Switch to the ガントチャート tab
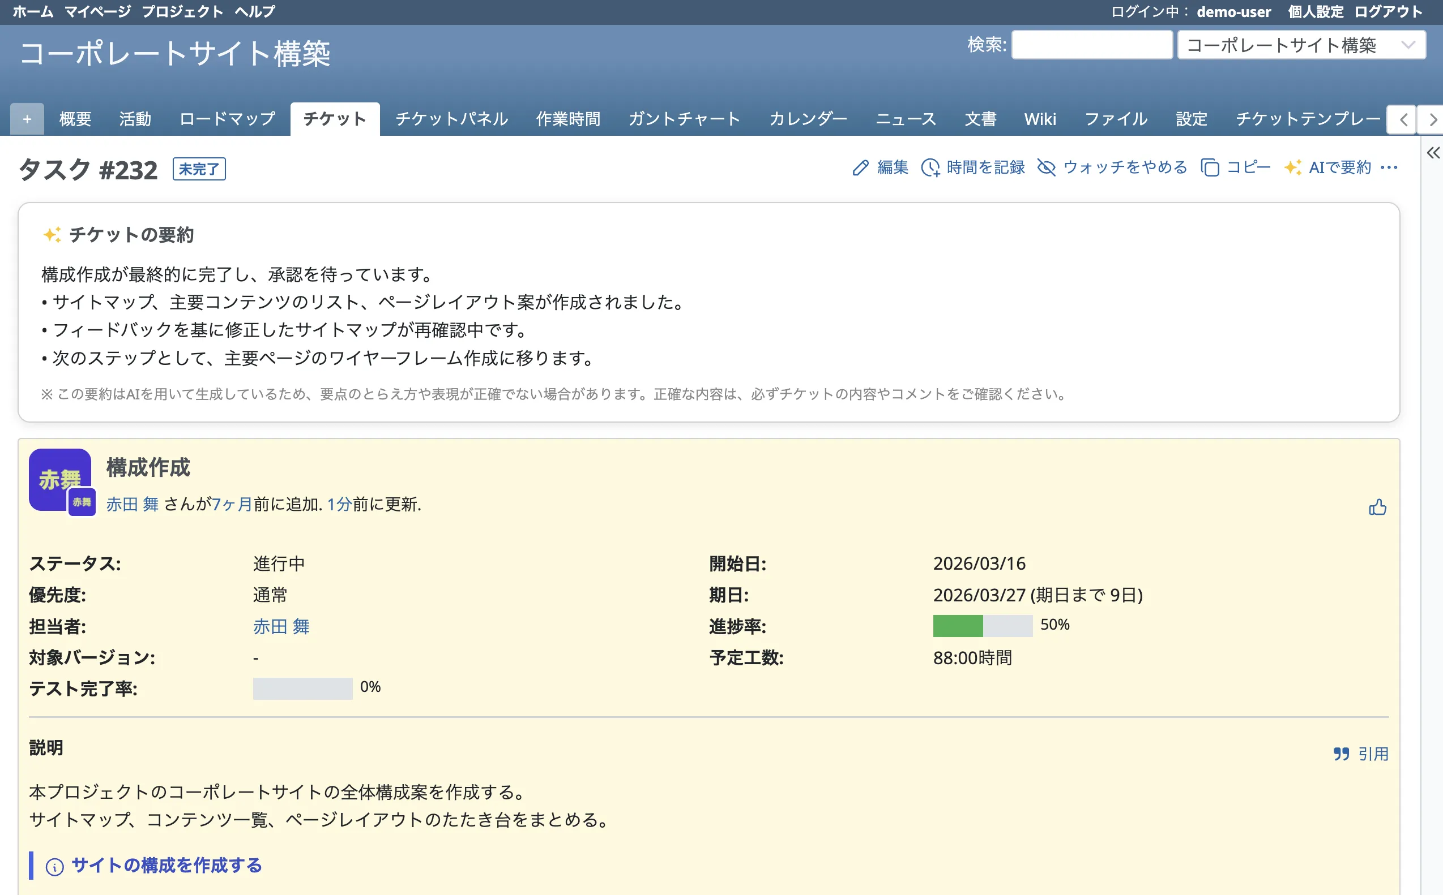 (x=684, y=119)
